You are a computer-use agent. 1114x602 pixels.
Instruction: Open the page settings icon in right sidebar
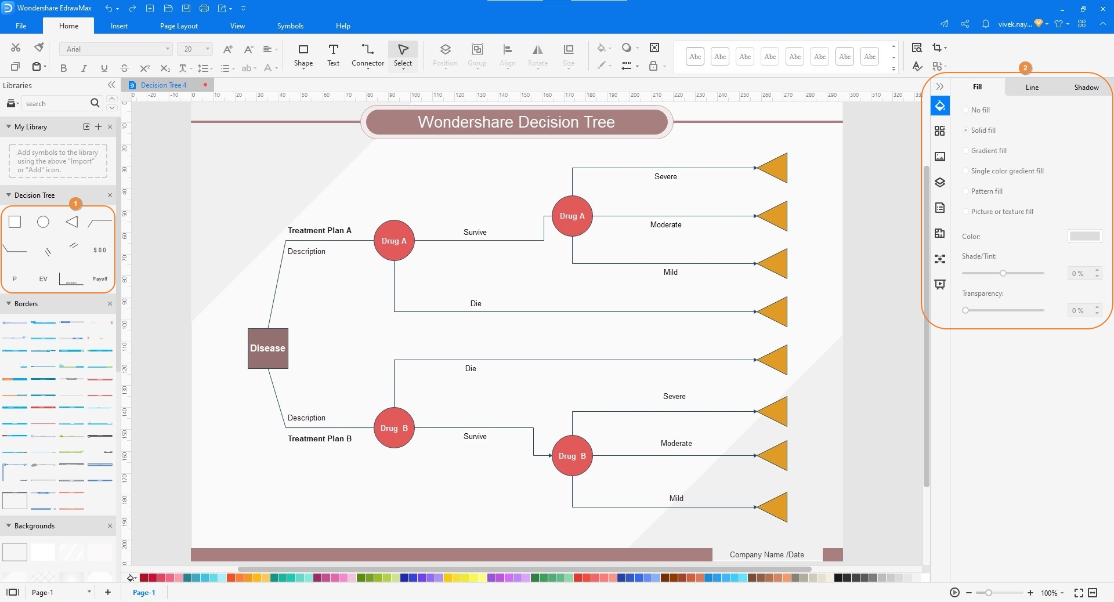[x=940, y=208]
